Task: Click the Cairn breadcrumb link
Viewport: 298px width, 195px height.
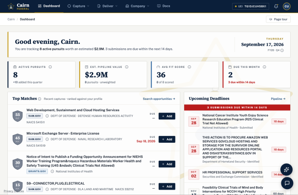Action: coord(11,19)
